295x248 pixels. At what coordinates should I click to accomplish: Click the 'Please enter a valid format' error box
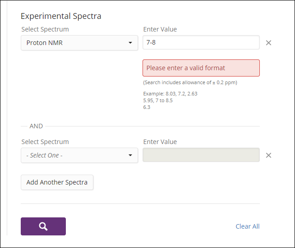click(201, 68)
